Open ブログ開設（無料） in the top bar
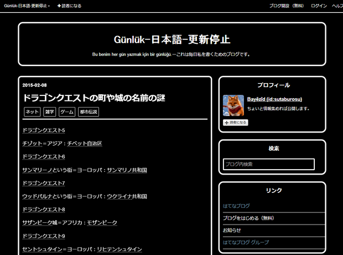This screenshot has width=343, height=255. tap(287, 6)
